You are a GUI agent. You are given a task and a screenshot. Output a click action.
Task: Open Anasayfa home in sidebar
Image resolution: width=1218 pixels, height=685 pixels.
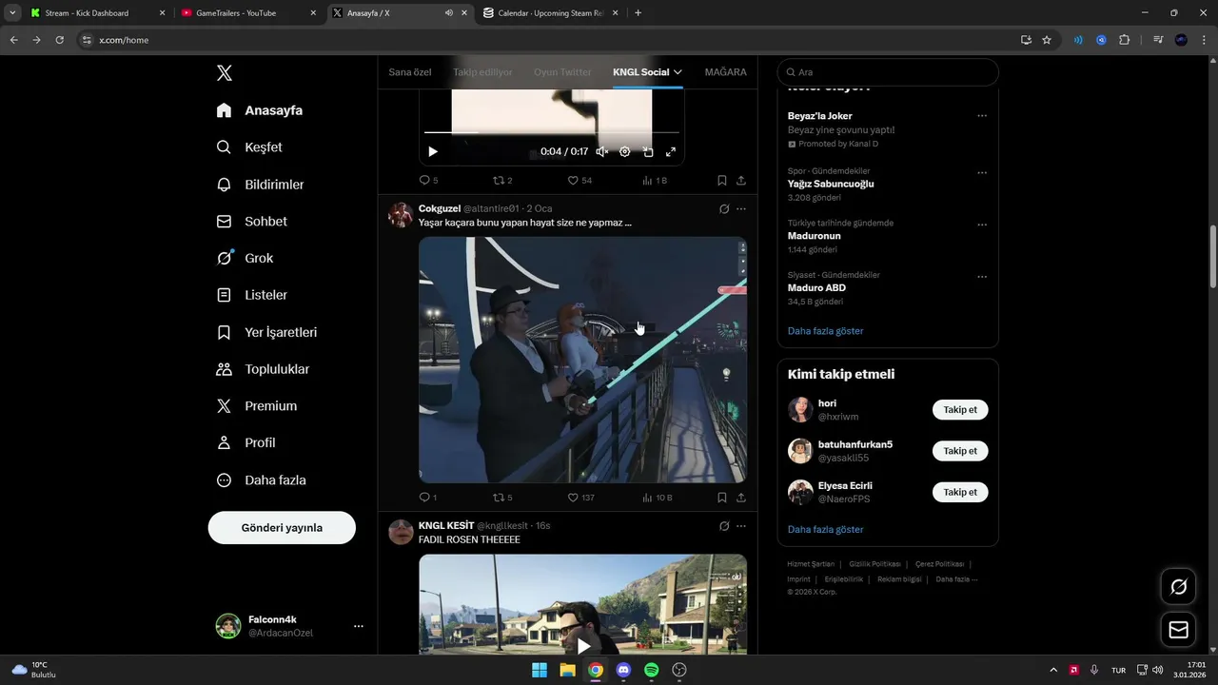(260, 110)
